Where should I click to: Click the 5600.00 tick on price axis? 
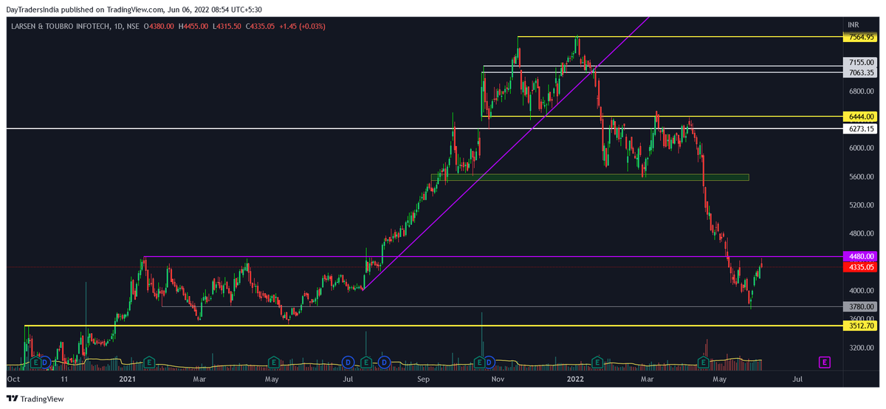861,176
